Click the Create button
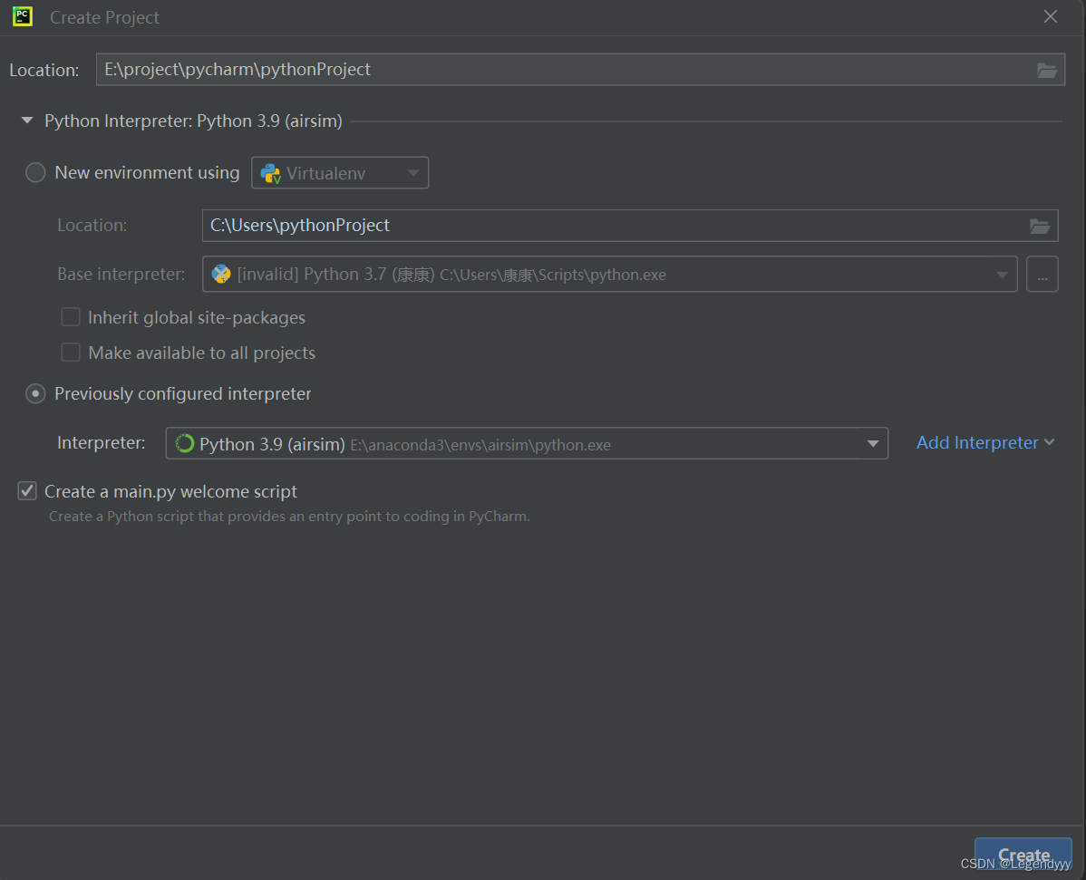Screen dimensions: 1086x880 (x=1023, y=855)
